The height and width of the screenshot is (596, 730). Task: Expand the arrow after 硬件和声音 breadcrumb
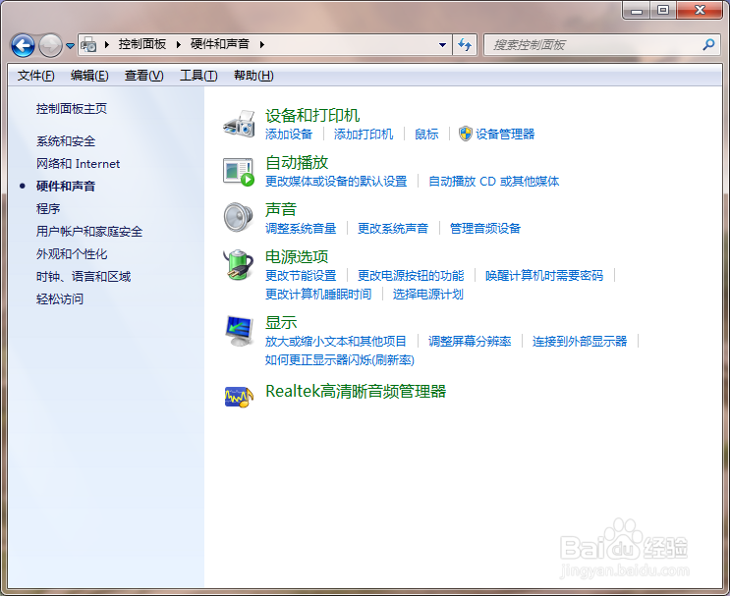click(x=262, y=44)
